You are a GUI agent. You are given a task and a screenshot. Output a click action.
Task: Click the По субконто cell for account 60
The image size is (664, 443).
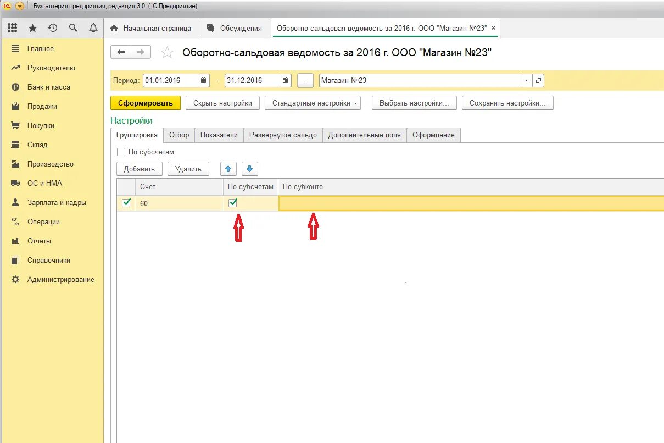(x=471, y=203)
